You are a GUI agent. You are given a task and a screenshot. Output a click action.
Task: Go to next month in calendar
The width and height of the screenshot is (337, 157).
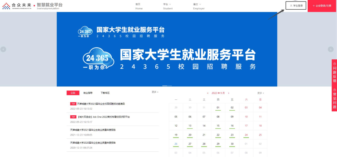228,93
